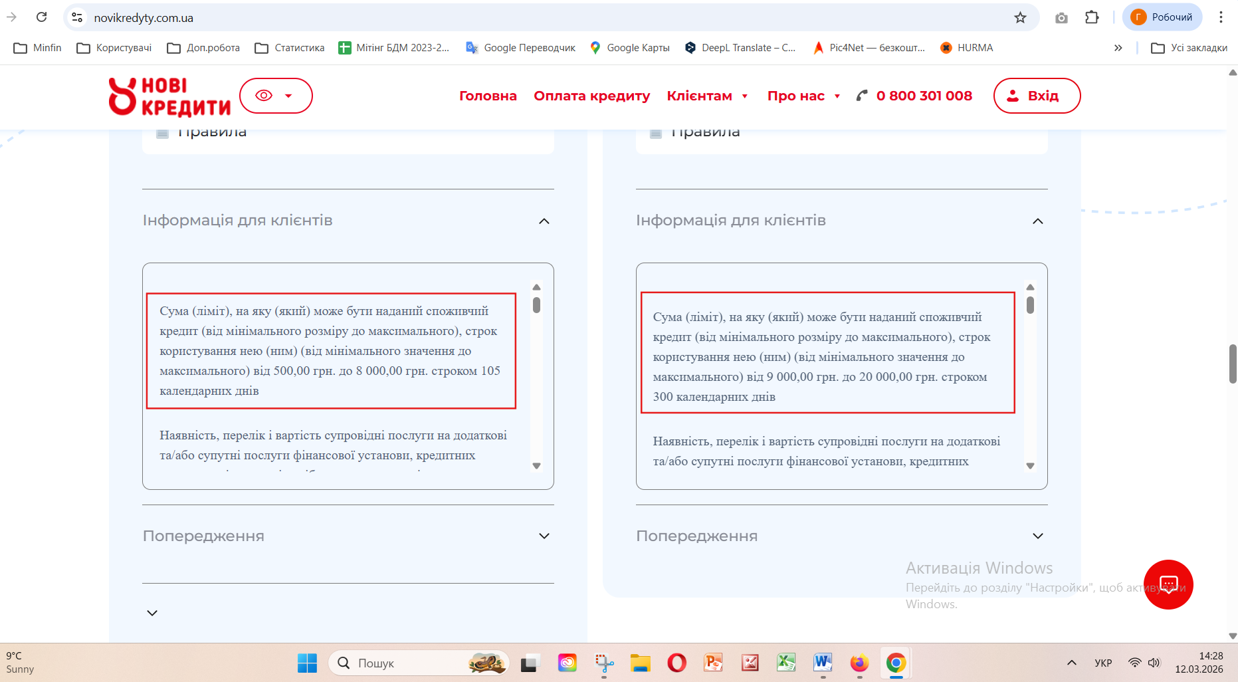
Task: Open Task View in taskbar
Action: point(530,663)
